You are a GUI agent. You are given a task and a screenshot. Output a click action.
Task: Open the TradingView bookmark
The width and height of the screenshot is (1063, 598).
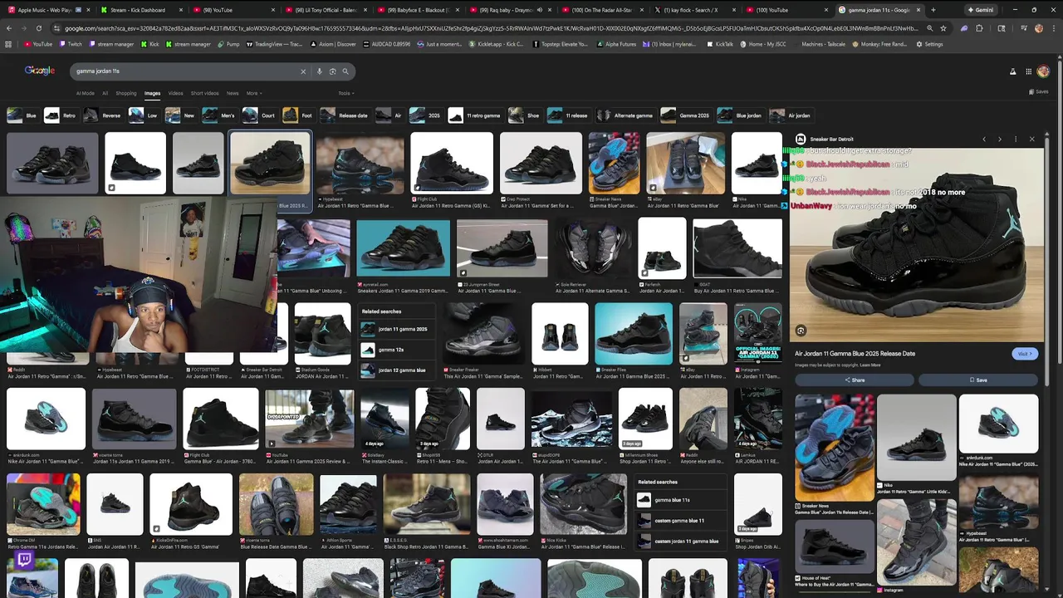point(275,44)
